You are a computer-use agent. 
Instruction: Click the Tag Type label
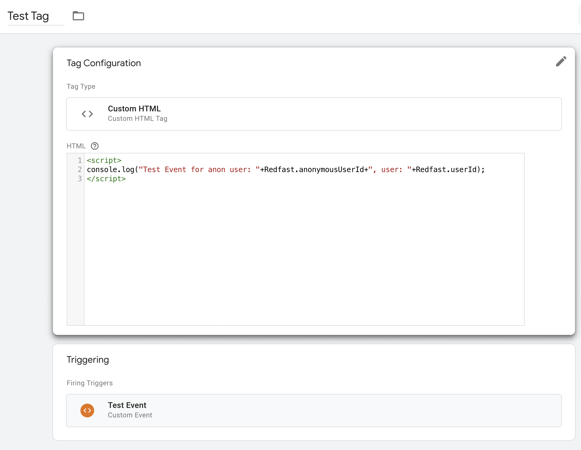click(x=81, y=86)
